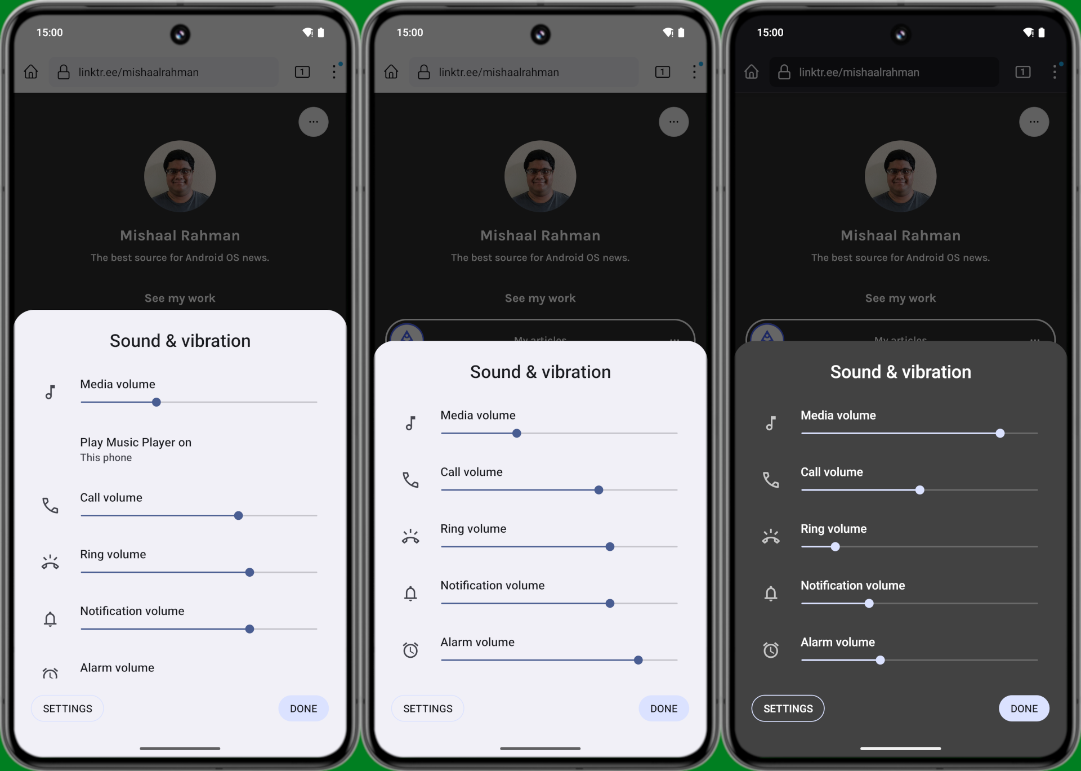Select the home navigation item

[x=32, y=72]
